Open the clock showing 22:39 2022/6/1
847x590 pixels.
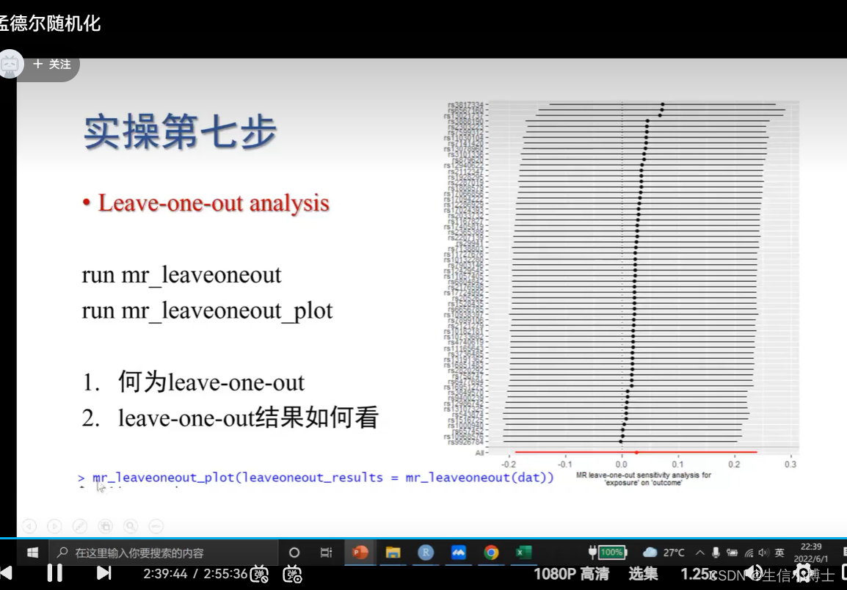[x=810, y=552]
